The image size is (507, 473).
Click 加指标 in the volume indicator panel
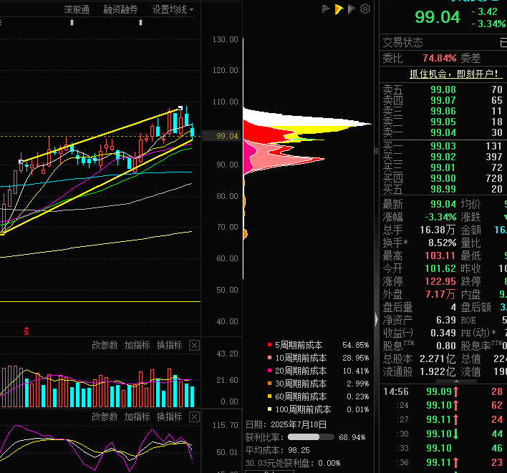(137, 345)
